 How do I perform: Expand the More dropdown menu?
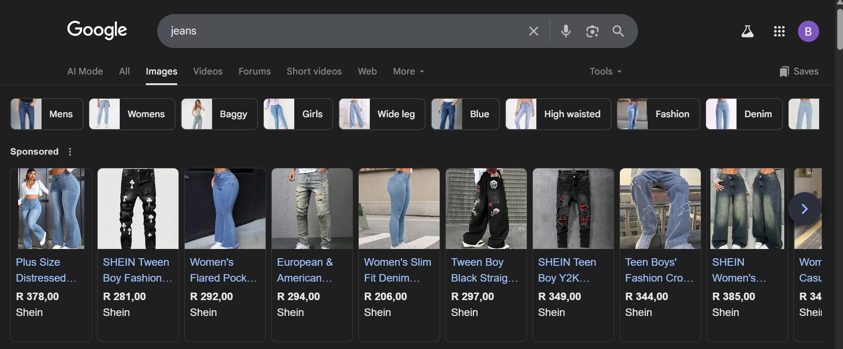[x=408, y=71]
